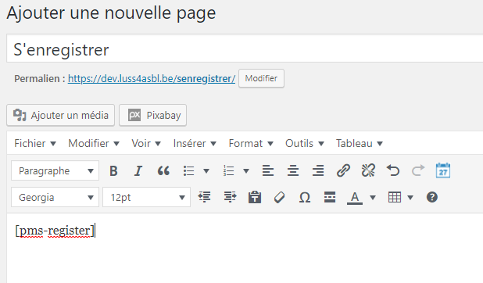Redo the last undone action
This screenshot has width=483, height=283.
click(418, 170)
